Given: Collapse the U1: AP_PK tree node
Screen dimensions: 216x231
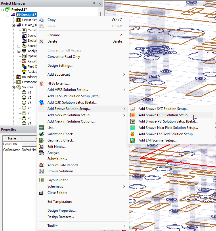Looking at the screenshot, I should point(14,25).
